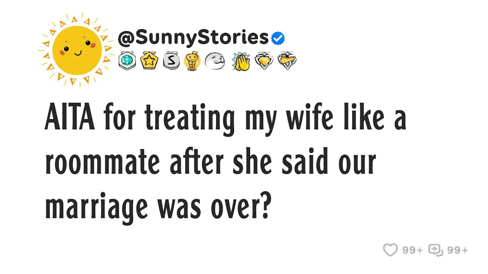Click the word "roommate" in the title
The width and height of the screenshot is (488, 274).
(x=103, y=162)
